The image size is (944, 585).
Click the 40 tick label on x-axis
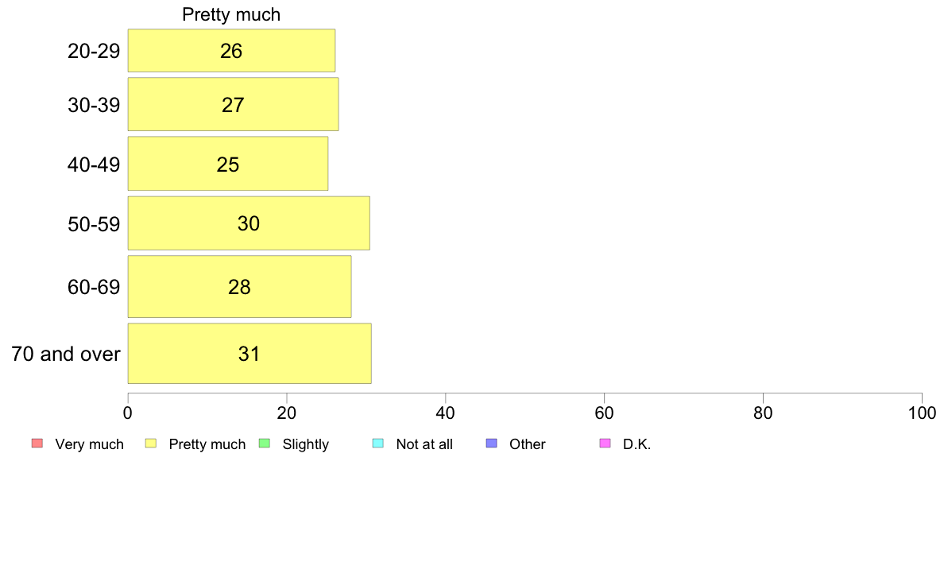(446, 413)
